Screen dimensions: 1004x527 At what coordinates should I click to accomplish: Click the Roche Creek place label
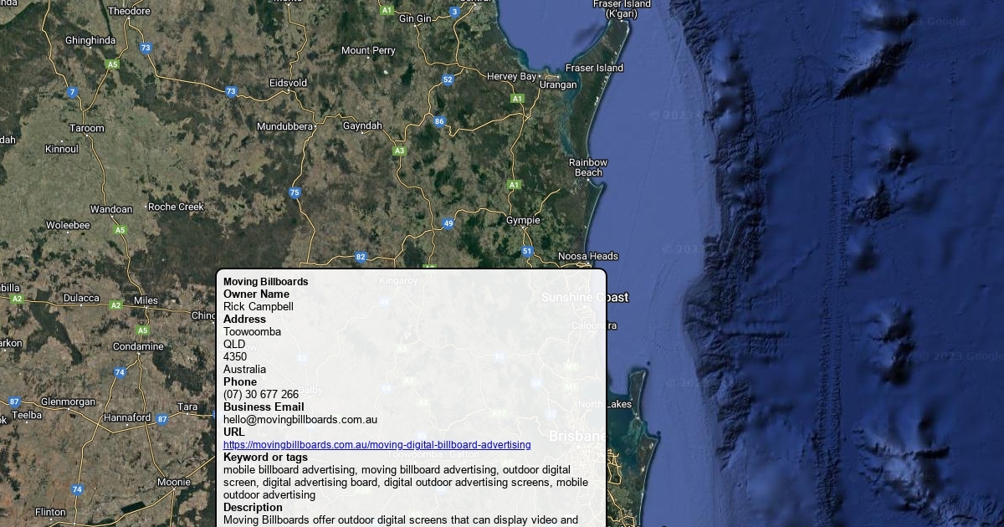pyautogui.click(x=176, y=207)
